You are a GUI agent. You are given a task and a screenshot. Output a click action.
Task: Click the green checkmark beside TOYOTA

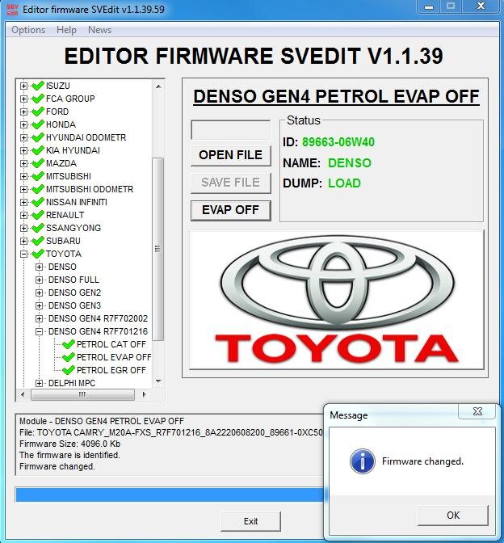(x=38, y=254)
